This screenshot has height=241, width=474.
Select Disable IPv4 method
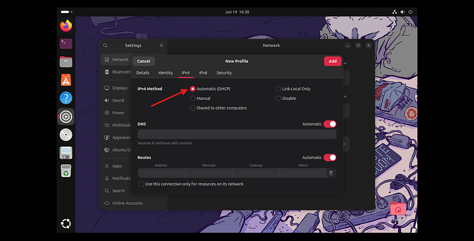pos(278,98)
